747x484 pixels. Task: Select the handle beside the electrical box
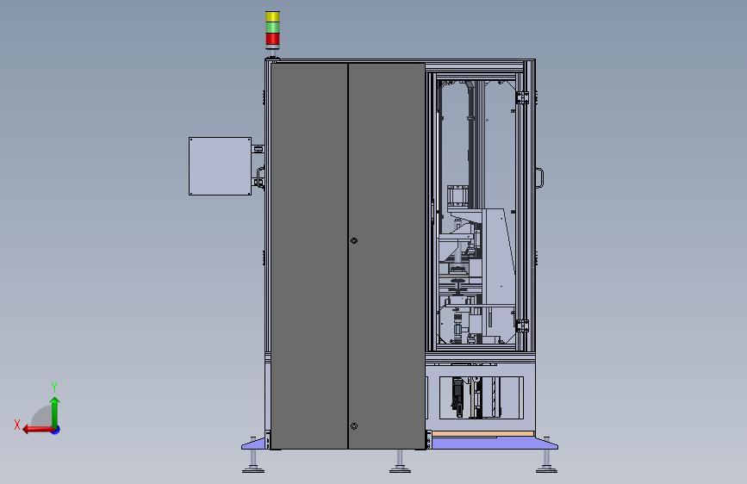pyautogui.click(x=260, y=177)
